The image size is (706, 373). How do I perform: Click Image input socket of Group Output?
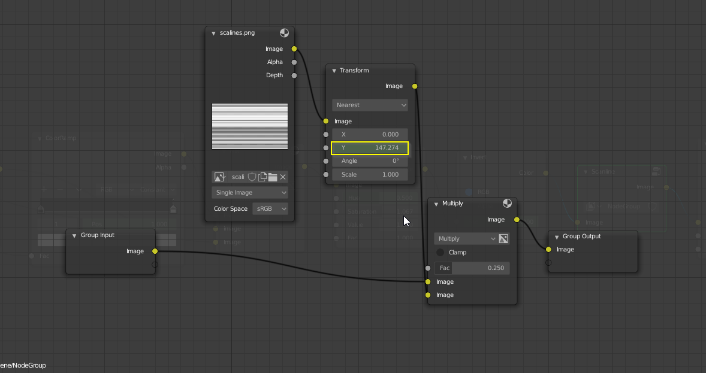(548, 249)
